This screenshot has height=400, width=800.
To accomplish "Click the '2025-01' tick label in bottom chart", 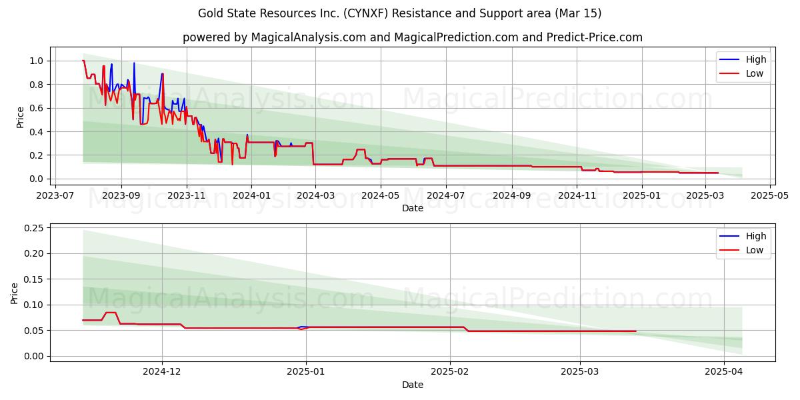I will pos(306,372).
